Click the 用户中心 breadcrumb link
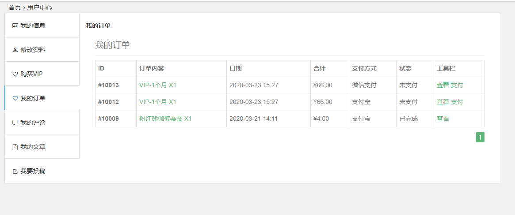 coord(39,7)
